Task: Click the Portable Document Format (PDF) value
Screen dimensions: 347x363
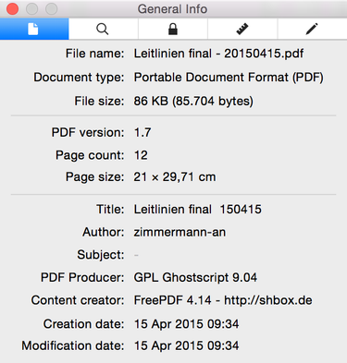Action: [229, 78]
